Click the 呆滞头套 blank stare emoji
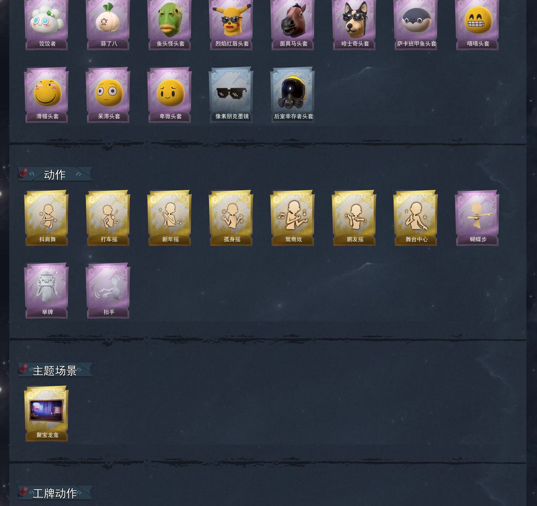This screenshot has width=537, height=506. coord(108,95)
